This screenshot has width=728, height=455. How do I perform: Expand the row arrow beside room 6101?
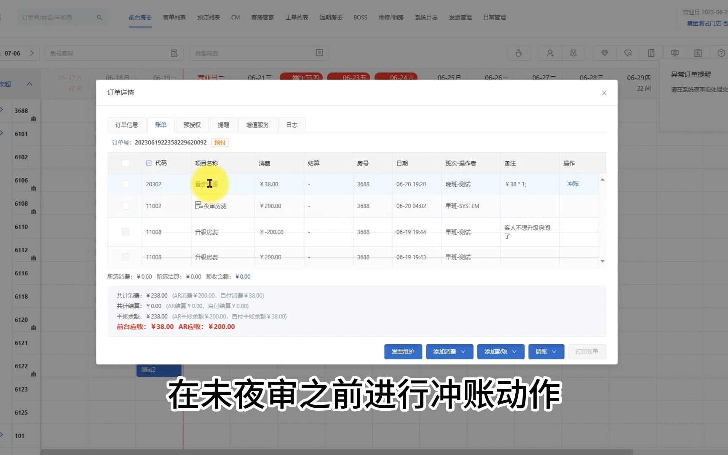(2, 133)
